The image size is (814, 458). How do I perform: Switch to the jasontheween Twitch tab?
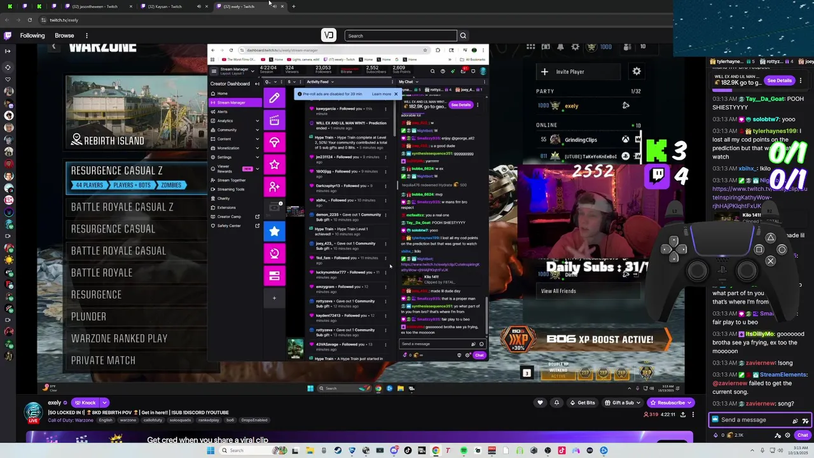point(94,6)
